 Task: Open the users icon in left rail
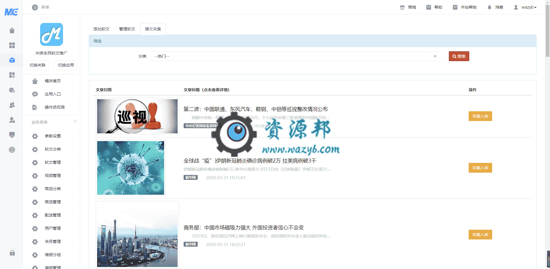(12, 105)
